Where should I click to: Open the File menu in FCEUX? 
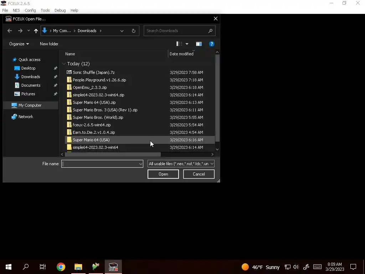tap(5, 10)
